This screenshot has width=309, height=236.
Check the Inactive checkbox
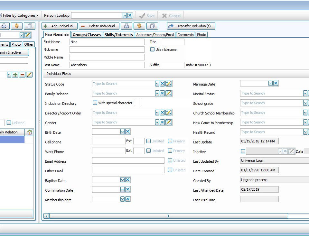[x=243, y=151]
